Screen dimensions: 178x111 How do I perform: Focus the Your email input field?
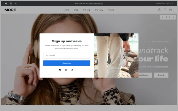(x=67, y=55)
